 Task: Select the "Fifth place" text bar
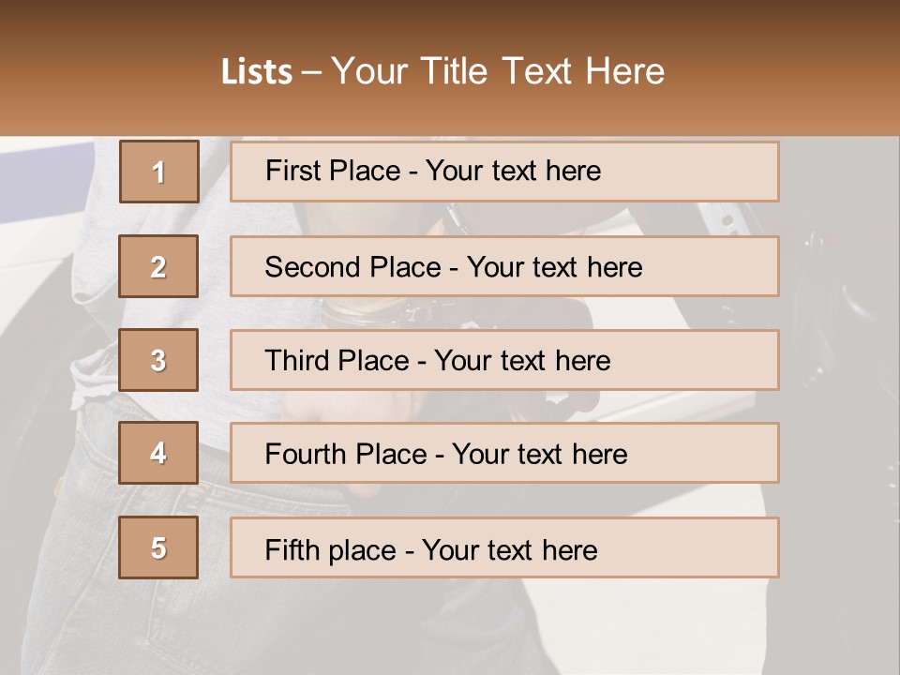point(504,547)
